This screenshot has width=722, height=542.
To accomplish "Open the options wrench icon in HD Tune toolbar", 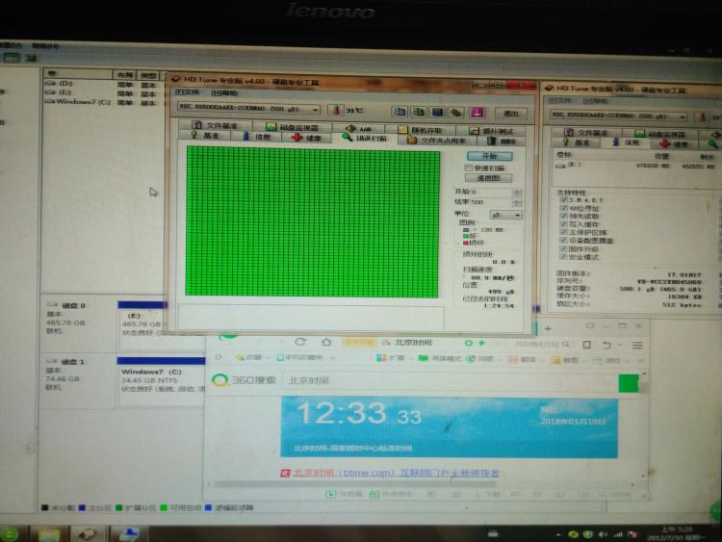I will 456,113.
